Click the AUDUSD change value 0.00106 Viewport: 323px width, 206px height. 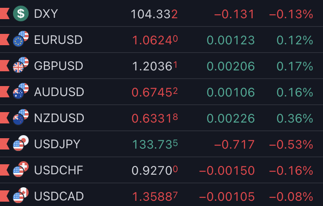point(231,92)
